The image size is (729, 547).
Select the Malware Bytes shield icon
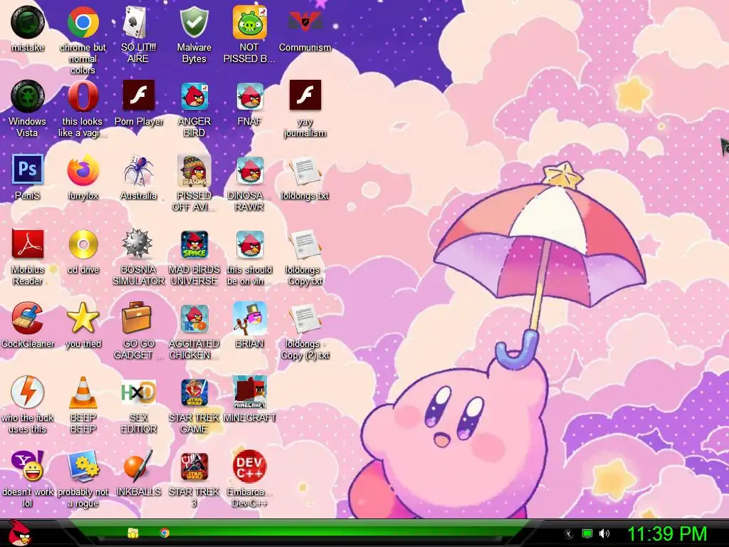[x=194, y=22]
